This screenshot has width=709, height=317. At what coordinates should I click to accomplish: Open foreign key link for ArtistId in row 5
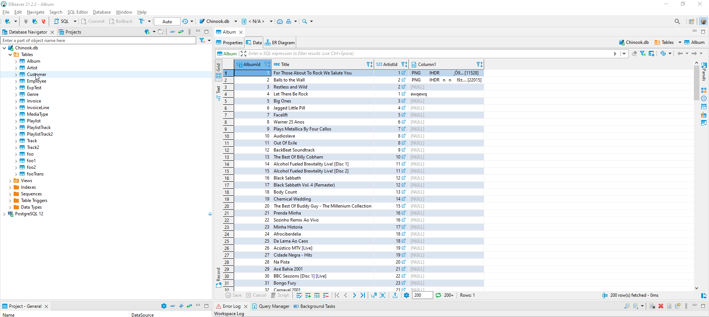[404, 101]
